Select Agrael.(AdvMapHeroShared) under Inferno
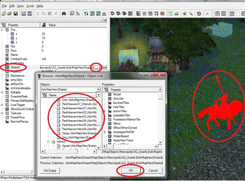245x181 pixels. tap(79, 146)
